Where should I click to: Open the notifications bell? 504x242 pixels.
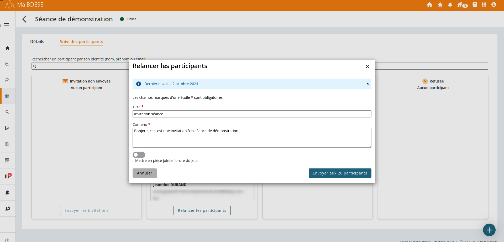(x=450, y=5)
